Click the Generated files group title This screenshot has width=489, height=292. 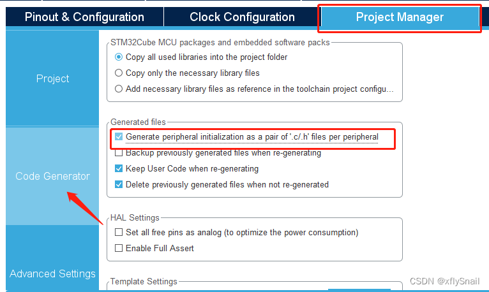(x=138, y=122)
